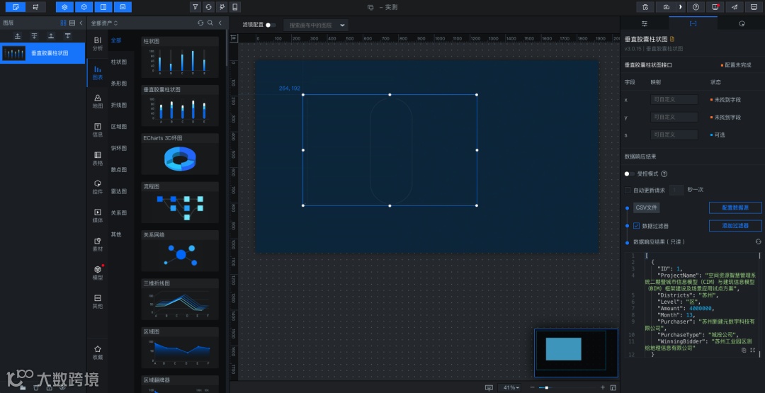Add ECharts 3D环图 component thumbnail
Viewport: 765px width, 393px height.
pos(180,159)
